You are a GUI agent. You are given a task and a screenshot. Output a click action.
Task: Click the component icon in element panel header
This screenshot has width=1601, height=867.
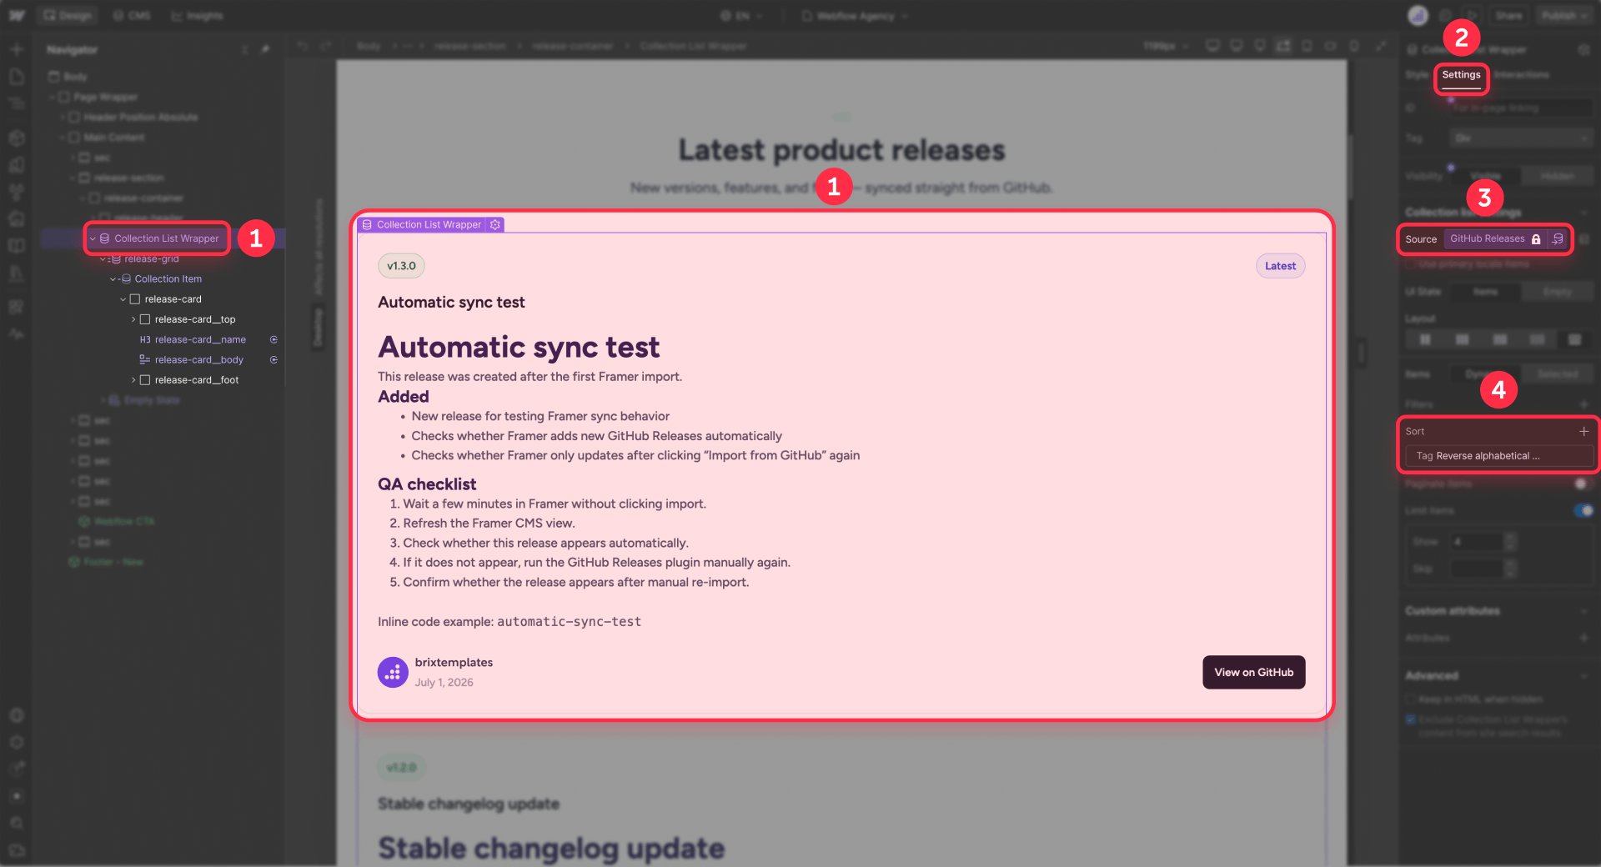point(1583,50)
